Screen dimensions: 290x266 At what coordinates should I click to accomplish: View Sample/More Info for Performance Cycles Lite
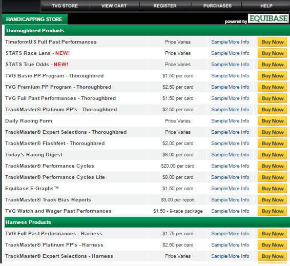point(230,177)
